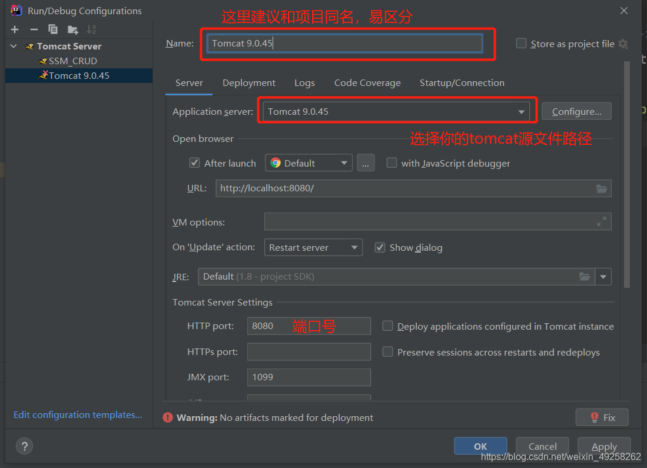
Task: Open project file storage settings gear
Action: pos(623,44)
